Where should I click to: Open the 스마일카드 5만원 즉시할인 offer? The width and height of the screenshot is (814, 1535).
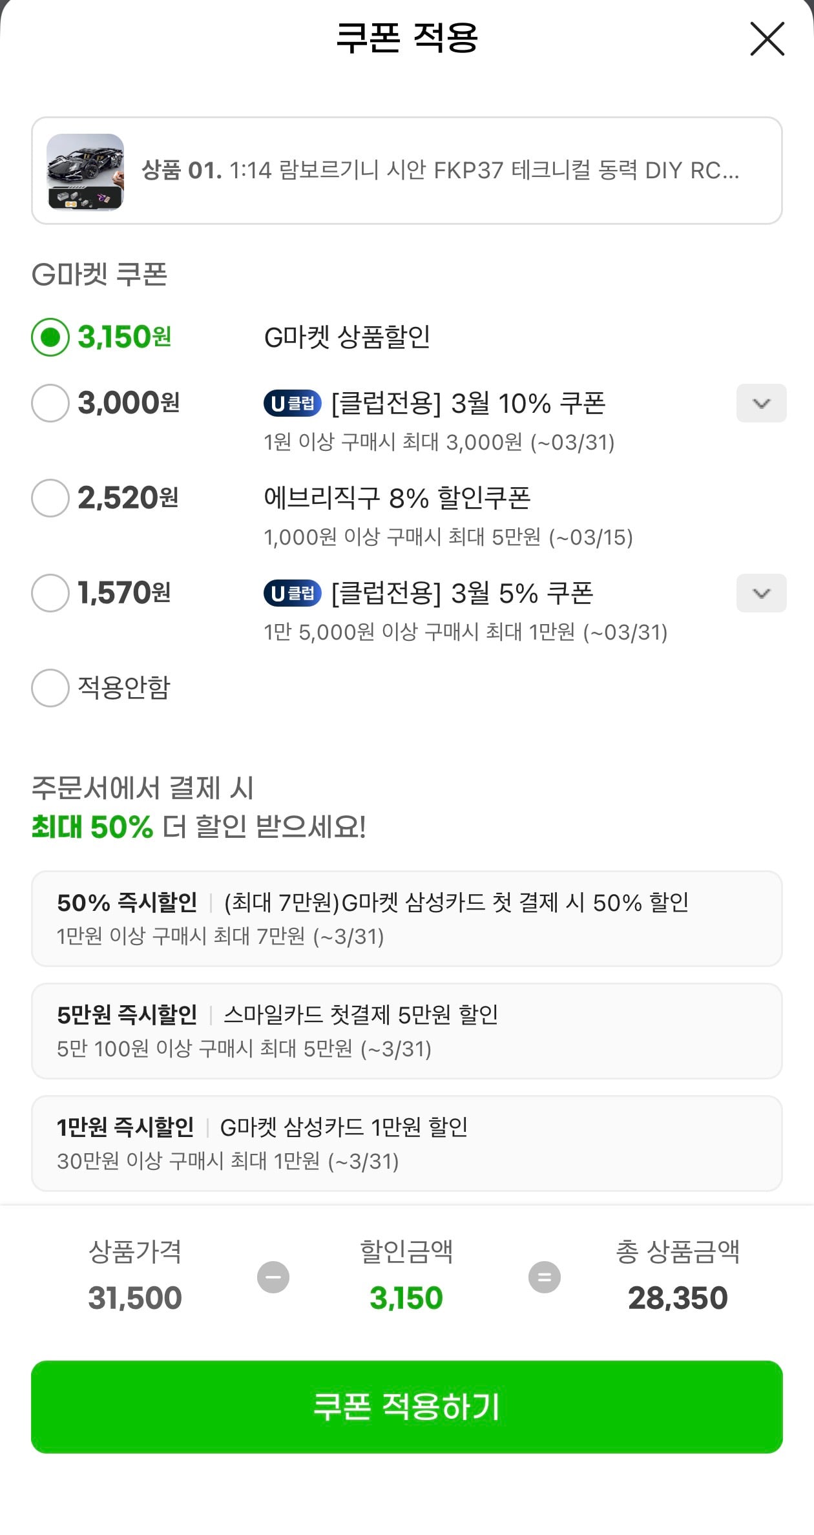click(406, 1031)
